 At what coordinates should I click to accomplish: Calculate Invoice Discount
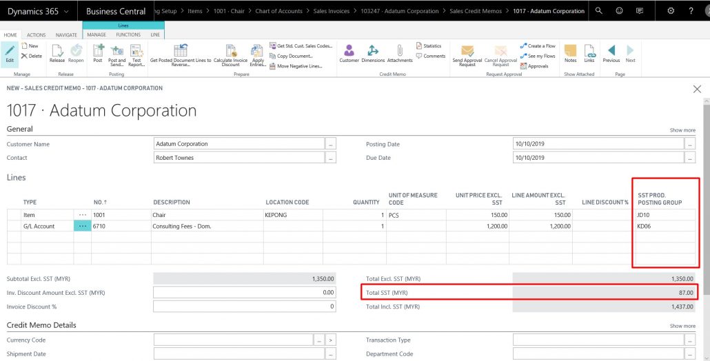pyautogui.click(x=231, y=55)
